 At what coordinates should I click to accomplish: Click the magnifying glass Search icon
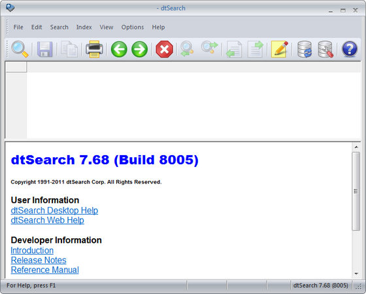pyautogui.click(x=20, y=49)
